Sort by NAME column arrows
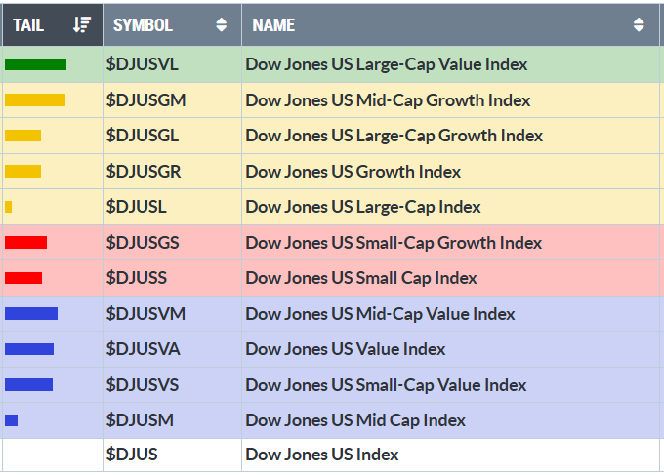The height and width of the screenshot is (475, 664). pos(639,25)
